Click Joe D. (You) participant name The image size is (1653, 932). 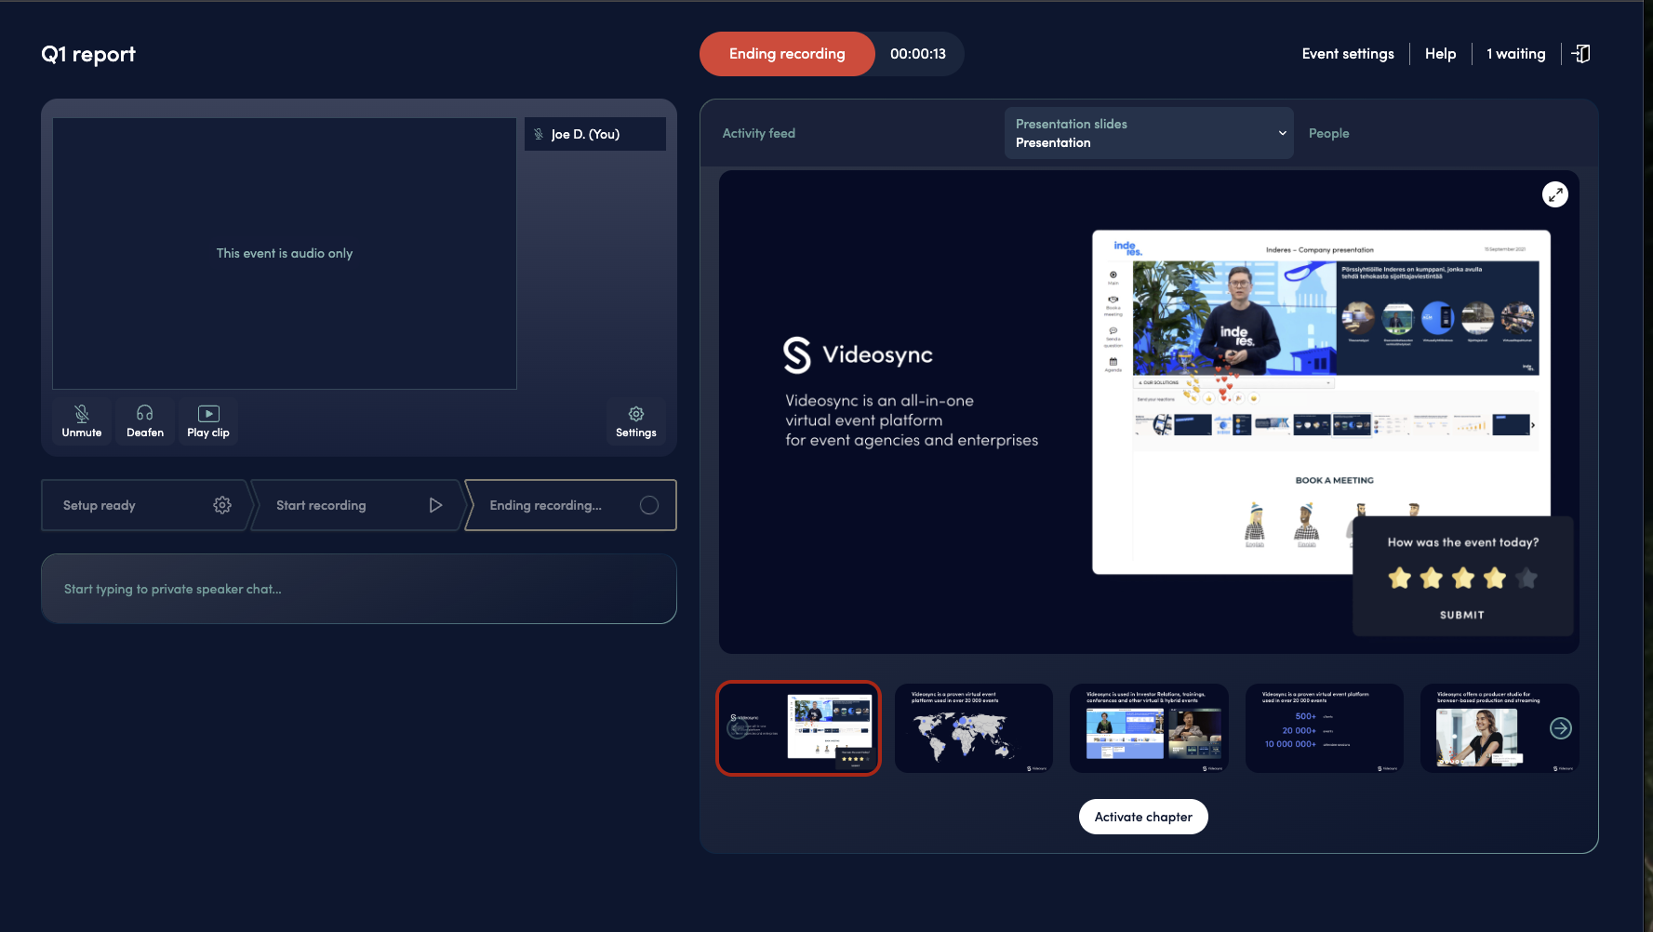click(x=585, y=134)
